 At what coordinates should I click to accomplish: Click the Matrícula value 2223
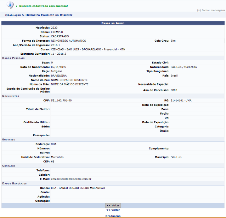point(54,27)
